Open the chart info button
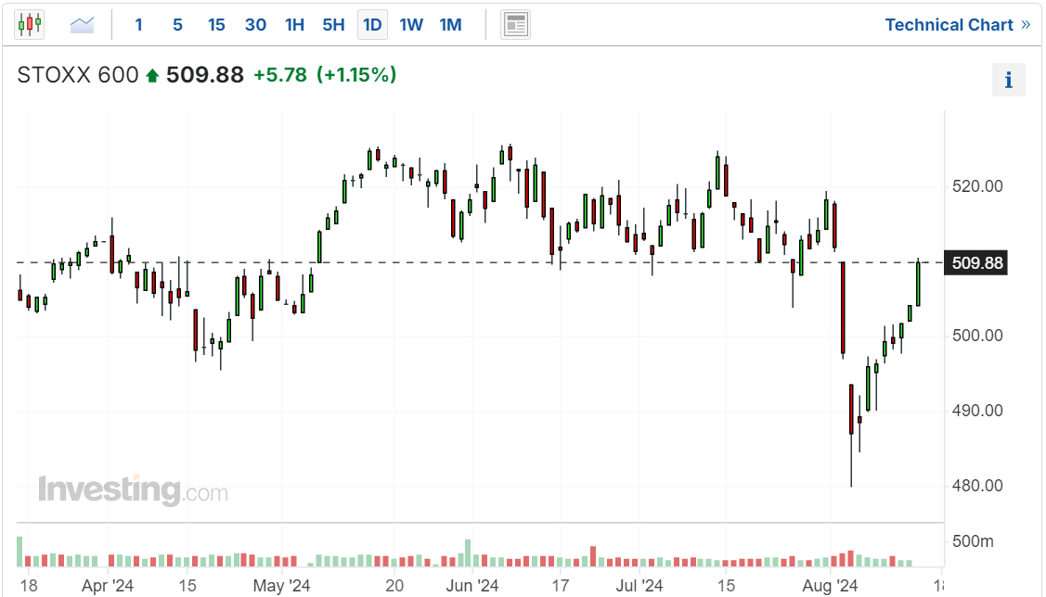 tap(1008, 80)
